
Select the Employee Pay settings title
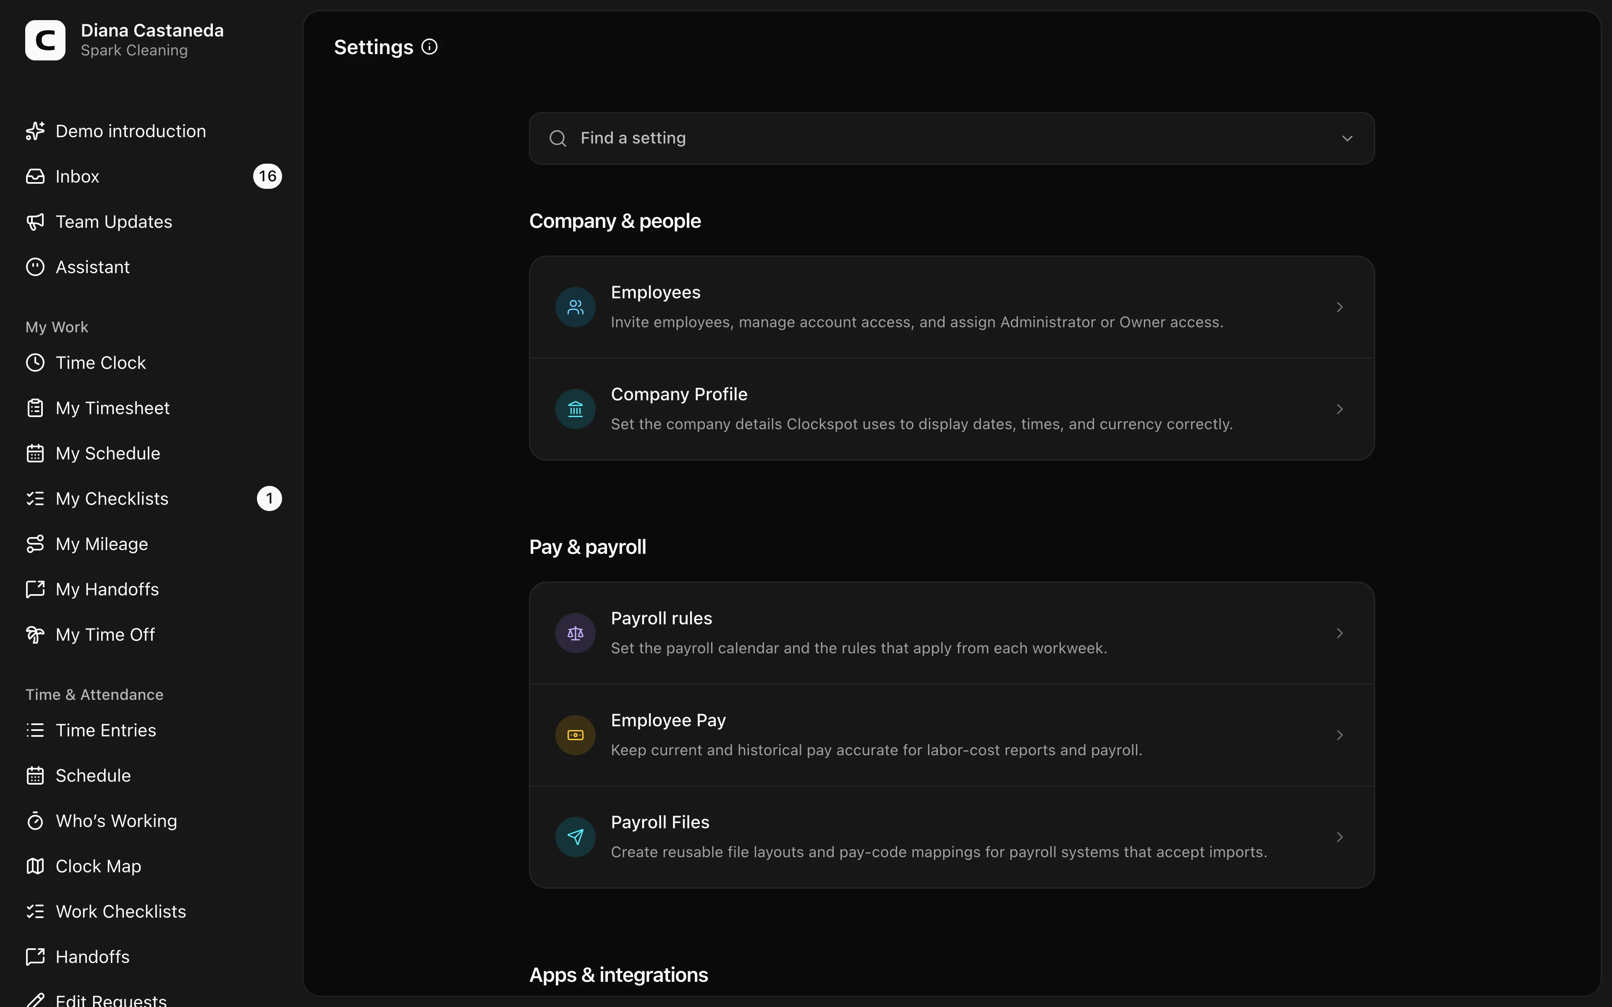pos(668,720)
